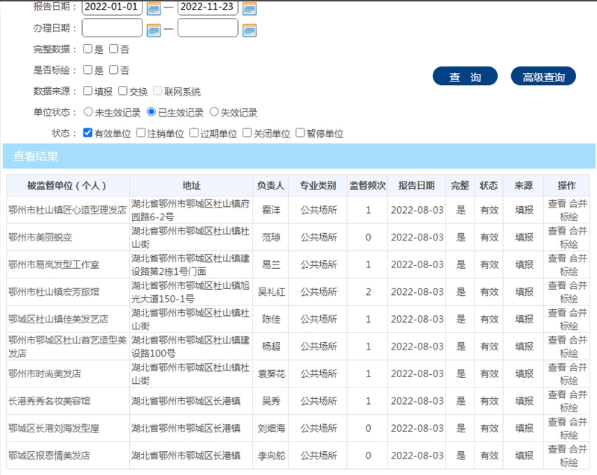The width and height of the screenshot is (597, 475).
Task: Check 是否标绘 否 checkbox
Action: pos(113,69)
